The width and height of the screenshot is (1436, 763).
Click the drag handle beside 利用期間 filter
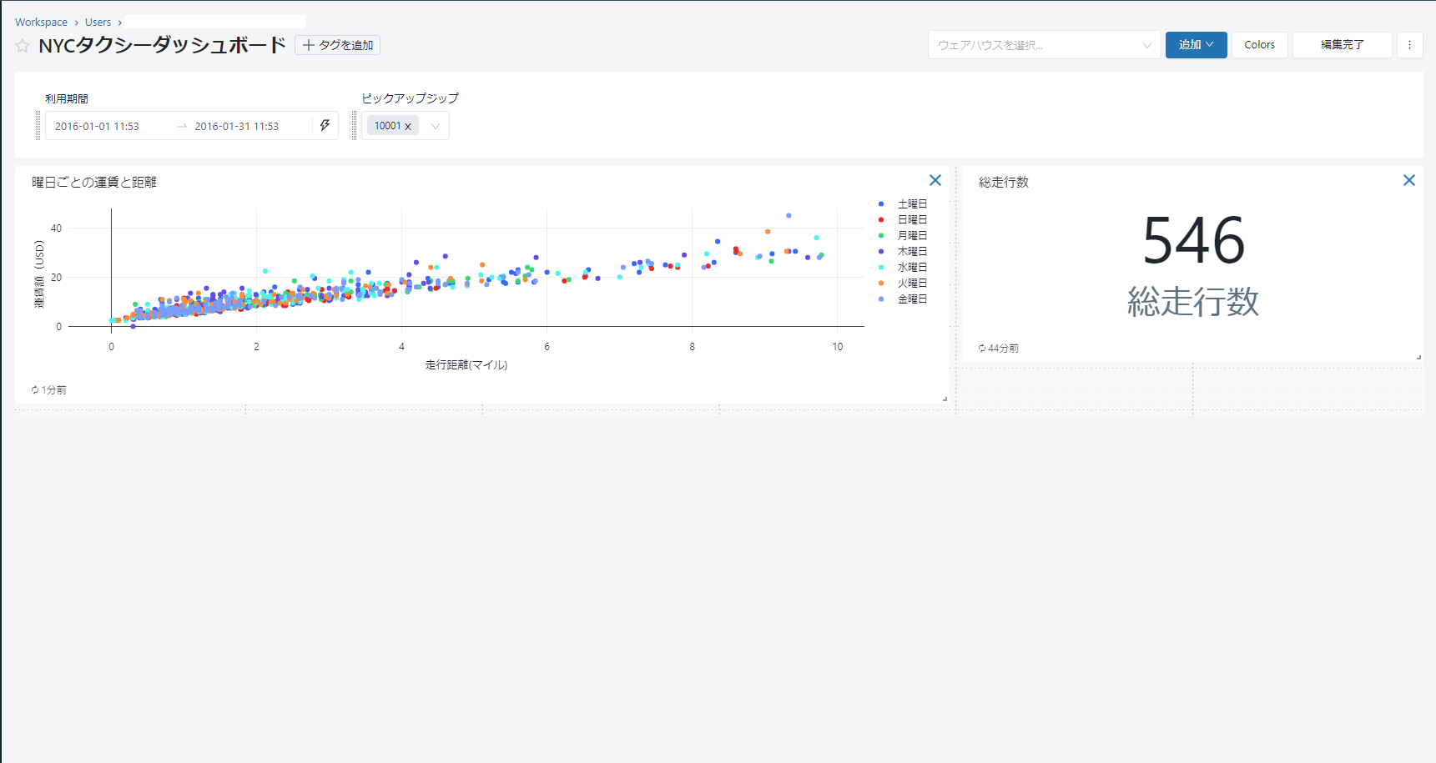(x=38, y=126)
